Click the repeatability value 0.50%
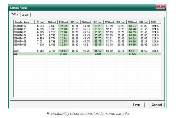The height and width of the screenshot is (118, 176). [63, 54]
